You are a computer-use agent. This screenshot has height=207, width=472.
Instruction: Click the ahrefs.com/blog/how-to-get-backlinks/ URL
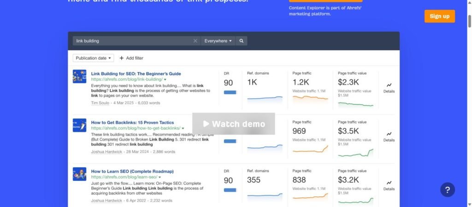[136, 129]
